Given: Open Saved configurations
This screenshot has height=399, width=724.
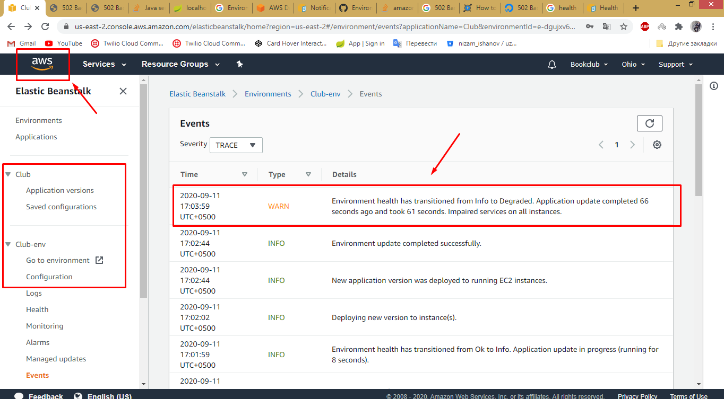Looking at the screenshot, I should click(61, 207).
